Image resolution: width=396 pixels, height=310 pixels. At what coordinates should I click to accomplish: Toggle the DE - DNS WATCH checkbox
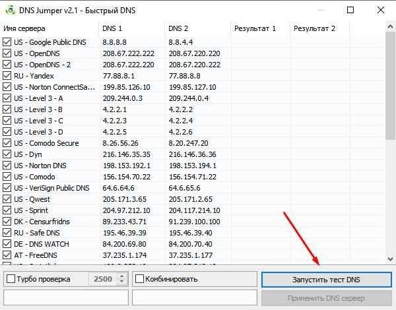7,244
